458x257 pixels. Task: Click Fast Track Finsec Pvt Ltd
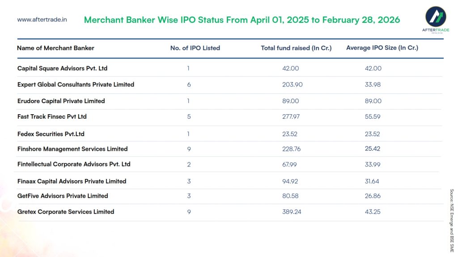pos(52,116)
